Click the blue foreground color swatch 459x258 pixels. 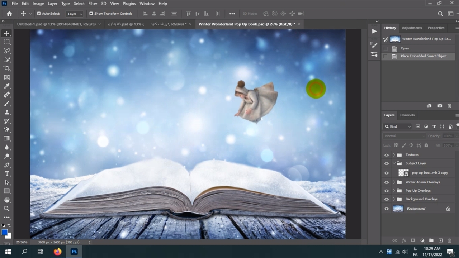pyautogui.click(x=5, y=233)
